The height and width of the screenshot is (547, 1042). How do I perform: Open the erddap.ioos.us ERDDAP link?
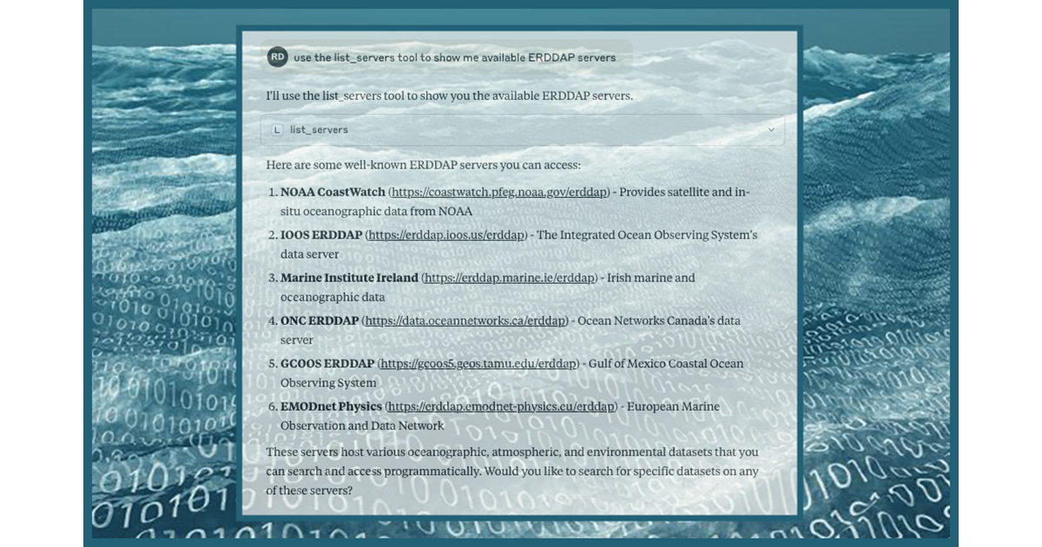coord(447,235)
